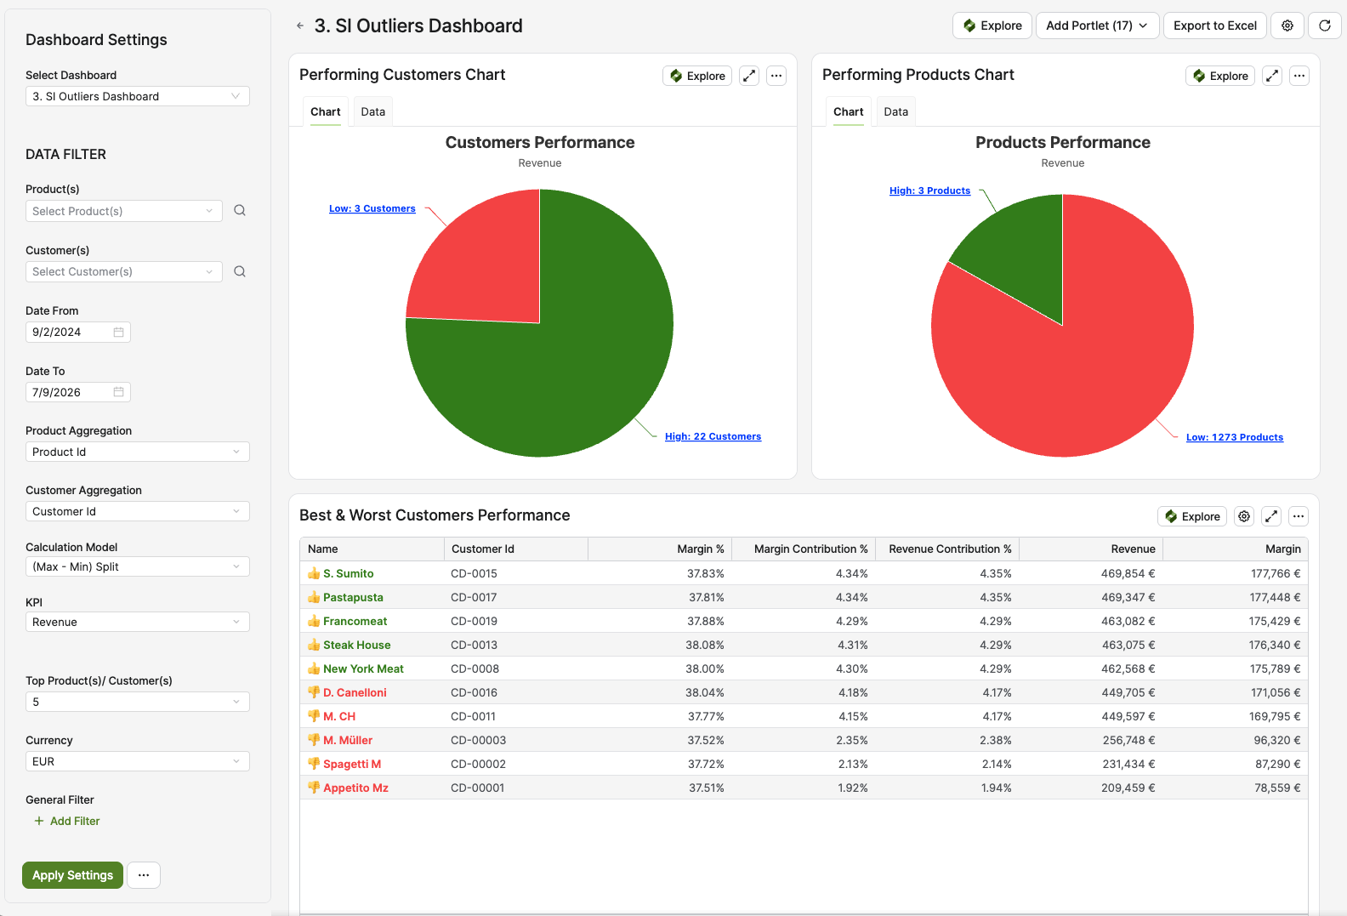Open the Top Product(s)/Customer(s) count dropdown

point(138,702)
